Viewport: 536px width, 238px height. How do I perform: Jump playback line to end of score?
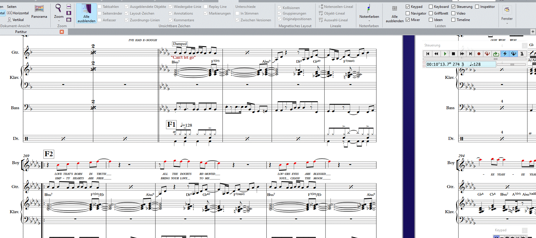(x=470, y=54)
